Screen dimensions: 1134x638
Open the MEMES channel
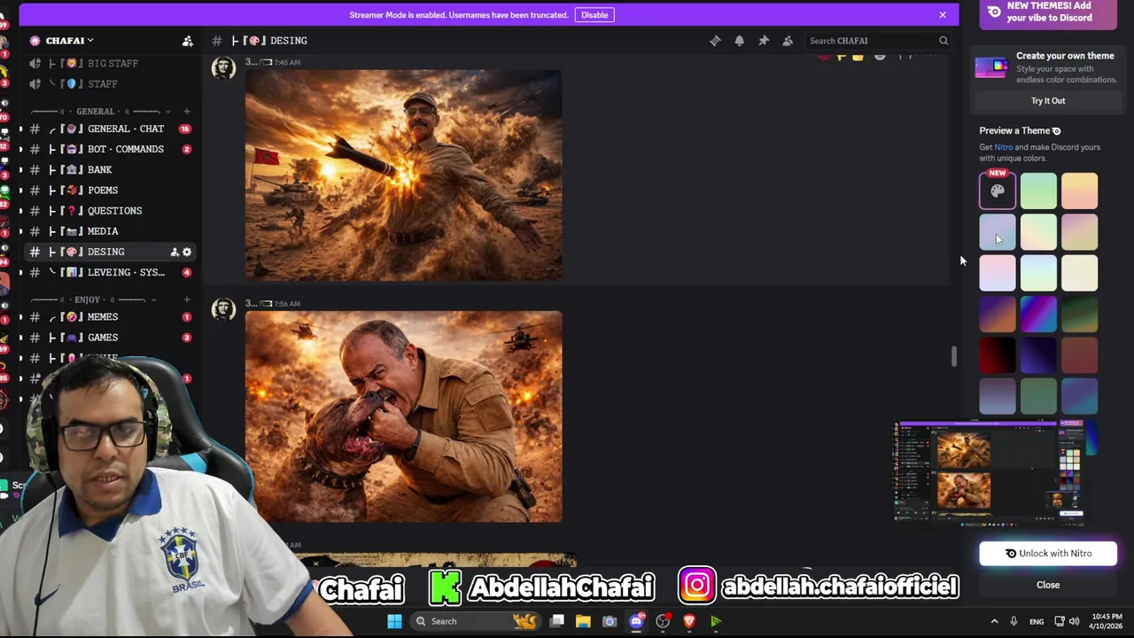(111, 317)
